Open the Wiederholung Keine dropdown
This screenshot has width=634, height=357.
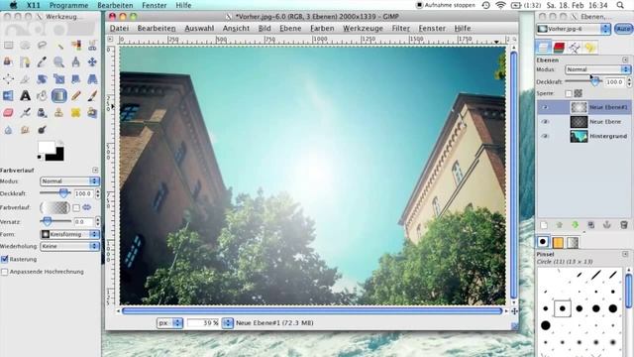tap(69, 246)
